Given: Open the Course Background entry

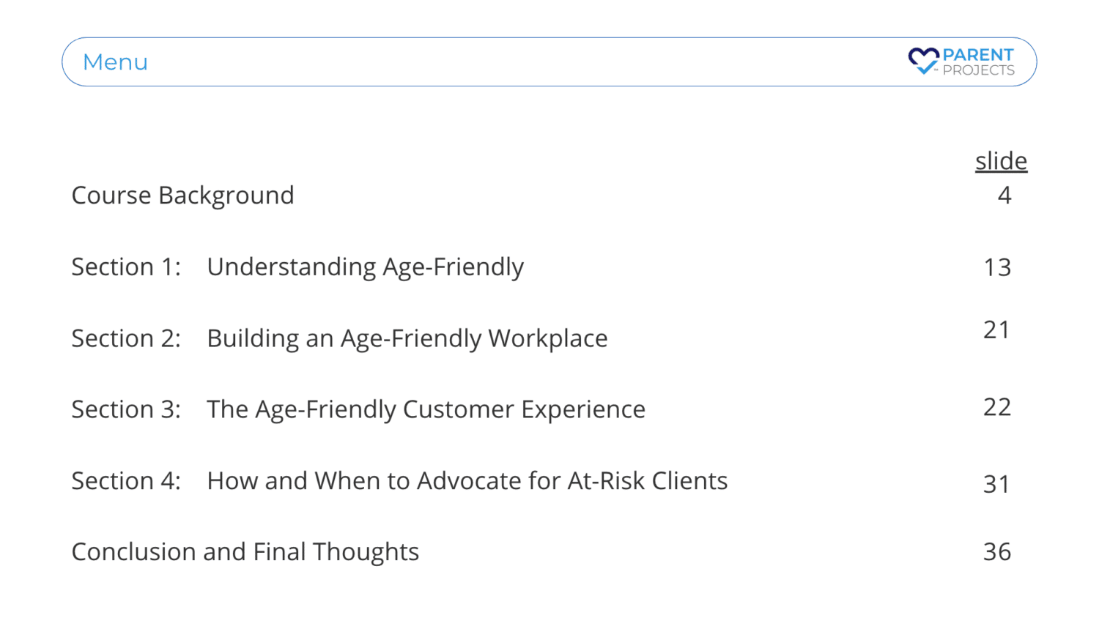Looking at the screenshot, I should click(x=182, y=196).
